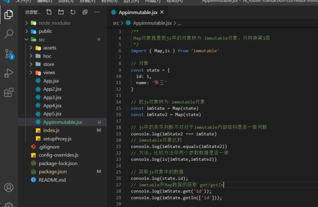
Task: Click the React icon beside App.jsx
Action: [38, 81]
